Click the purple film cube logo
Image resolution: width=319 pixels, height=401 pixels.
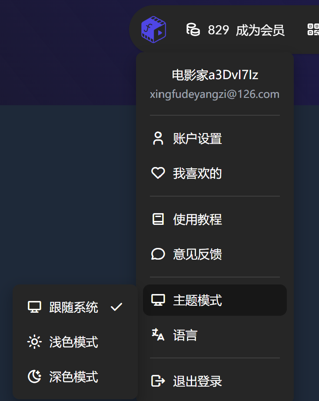[153, 30]
